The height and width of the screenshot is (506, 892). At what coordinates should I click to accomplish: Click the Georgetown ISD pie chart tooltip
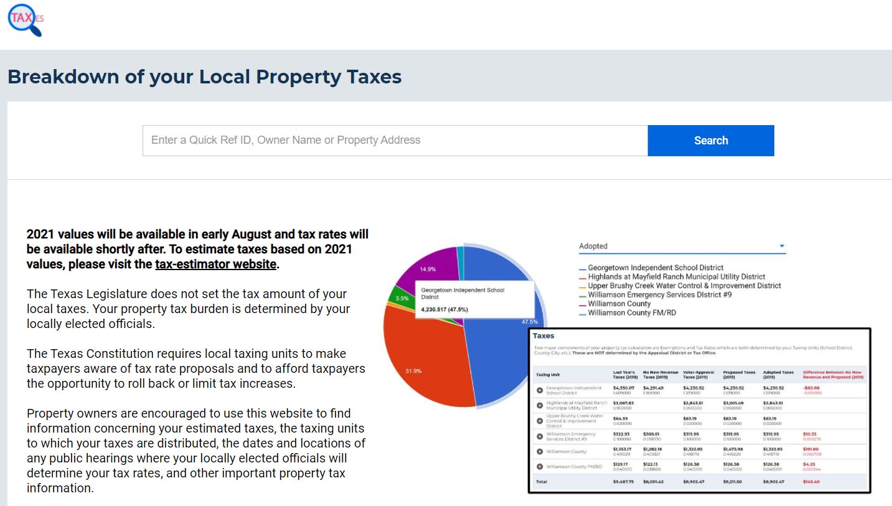pos(475,299)
